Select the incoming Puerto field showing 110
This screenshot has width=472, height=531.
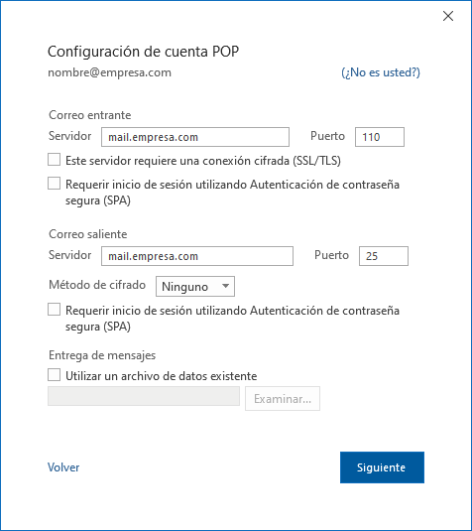point(380,137)
